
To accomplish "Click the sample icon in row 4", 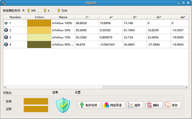I will [x=6, y=44].
